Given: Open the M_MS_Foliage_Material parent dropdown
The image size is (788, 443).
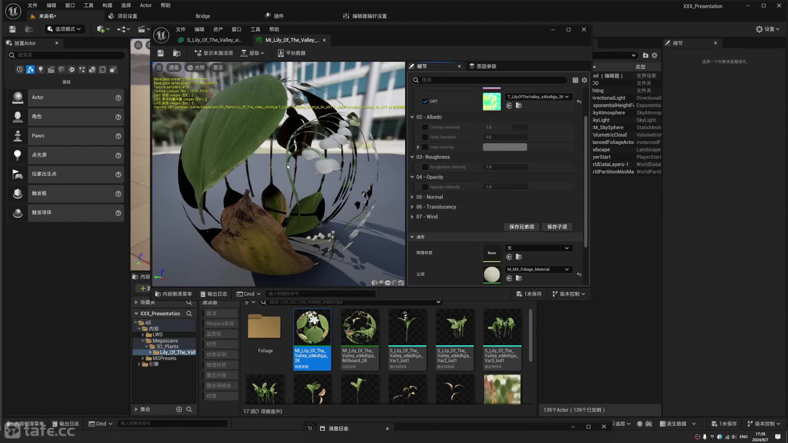Looking at the screenshot, I should coord(538,269).
